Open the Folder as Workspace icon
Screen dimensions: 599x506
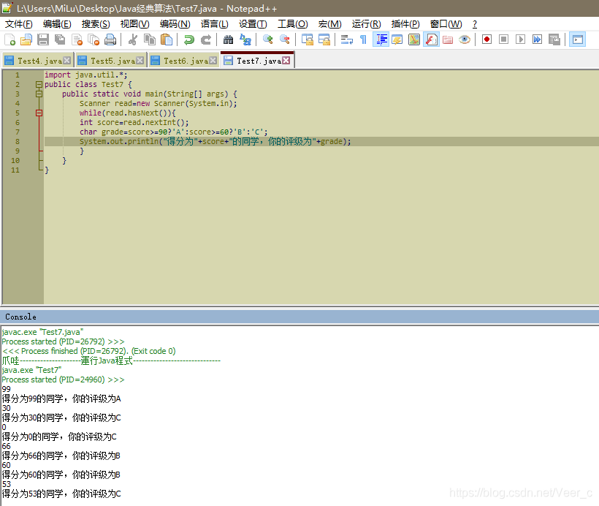(x=448, y=39)
